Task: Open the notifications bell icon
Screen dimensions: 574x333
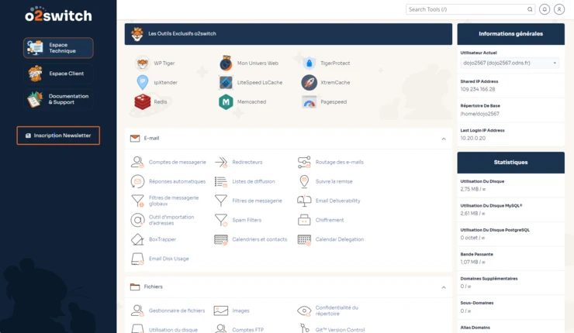Action: tap(545, 9)
